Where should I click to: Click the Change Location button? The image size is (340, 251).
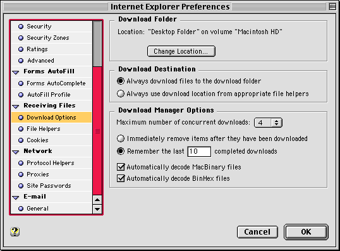click(x=181, y=51)
